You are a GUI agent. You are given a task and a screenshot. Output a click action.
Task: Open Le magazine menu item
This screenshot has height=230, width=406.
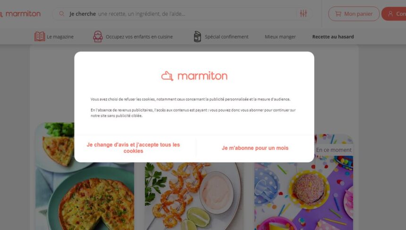click(60, 37)
